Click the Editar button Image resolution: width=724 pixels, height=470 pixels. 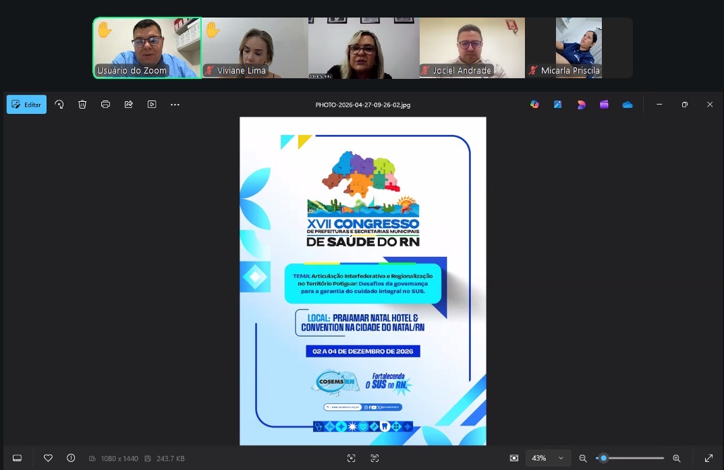[26, 105]
